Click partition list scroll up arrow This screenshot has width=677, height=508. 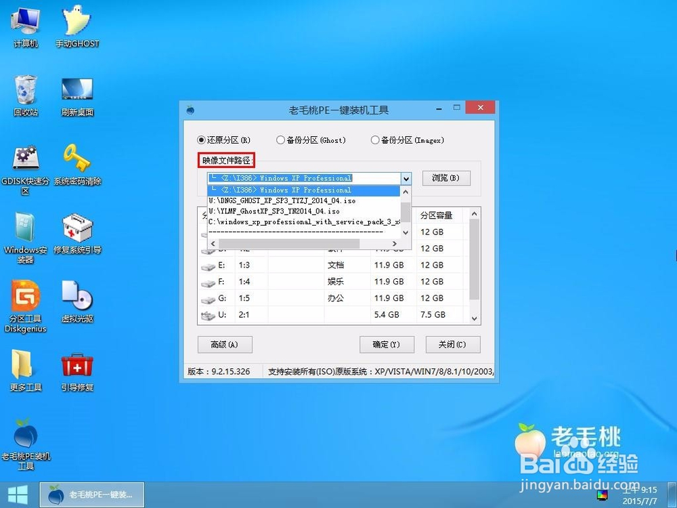tap(474, 214)
